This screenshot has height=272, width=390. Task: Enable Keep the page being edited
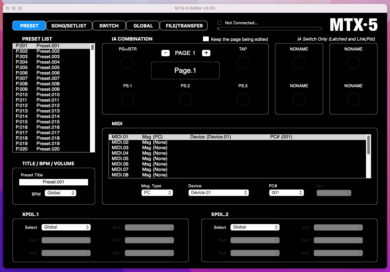206,39
